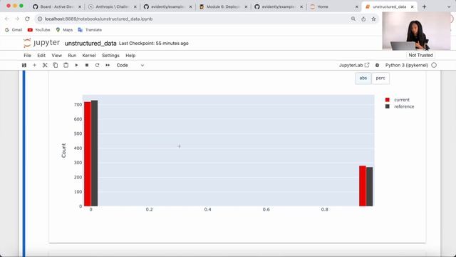The height and width of the screenshot is (257, 456).
Task: Open the Kernel menu
Action: (89, 56)
